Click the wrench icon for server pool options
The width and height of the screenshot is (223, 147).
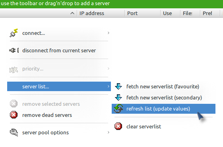pos(14,132)
